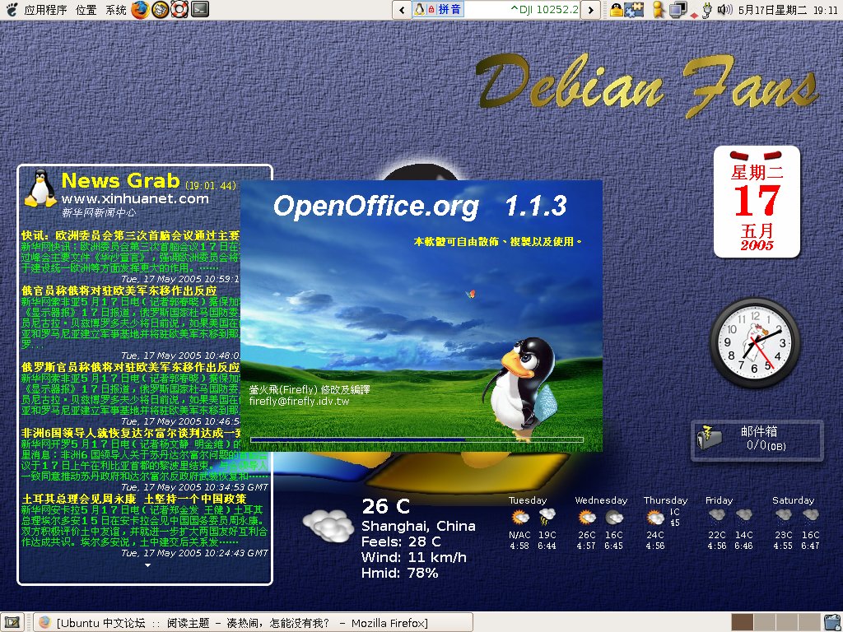The image size is (843, 632).
Task: Click the cloud current weather icon
Action: [328, 525]
